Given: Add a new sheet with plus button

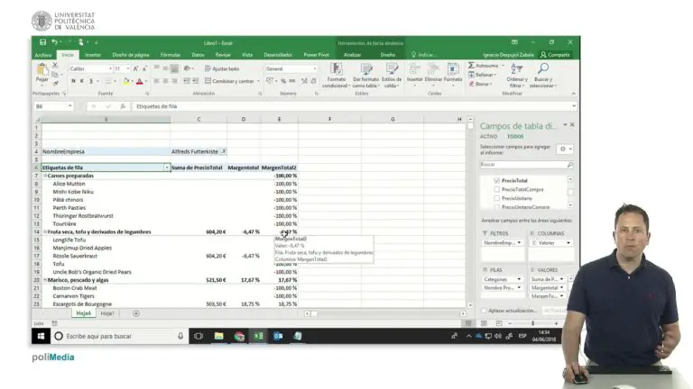Looking at the screenshot, I should 136,313.
